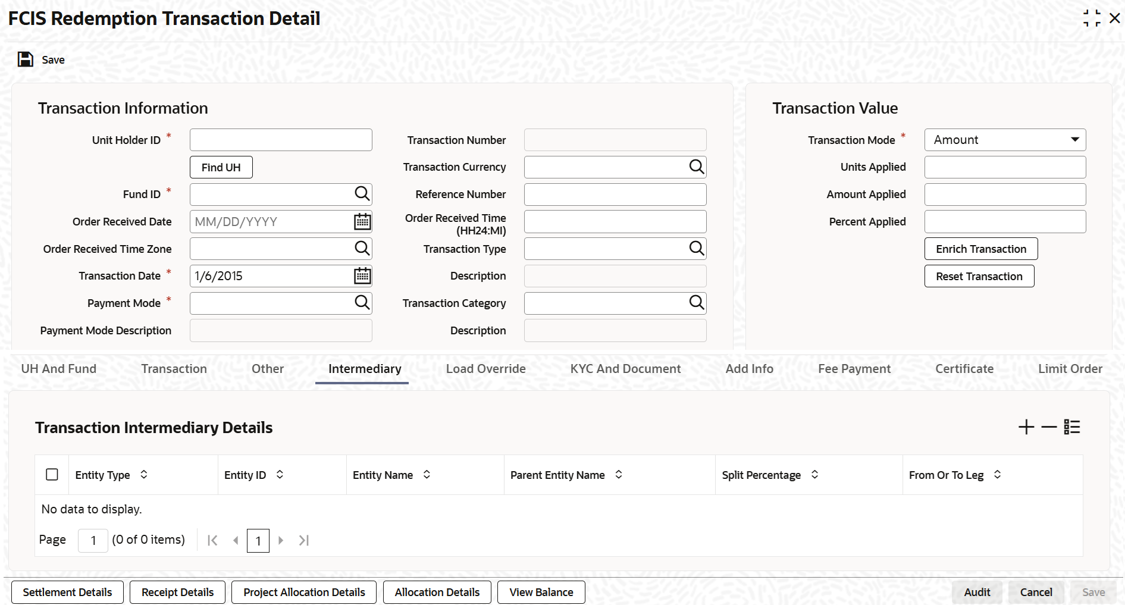
Task: Click the Audit button
Action: point(977,592)
